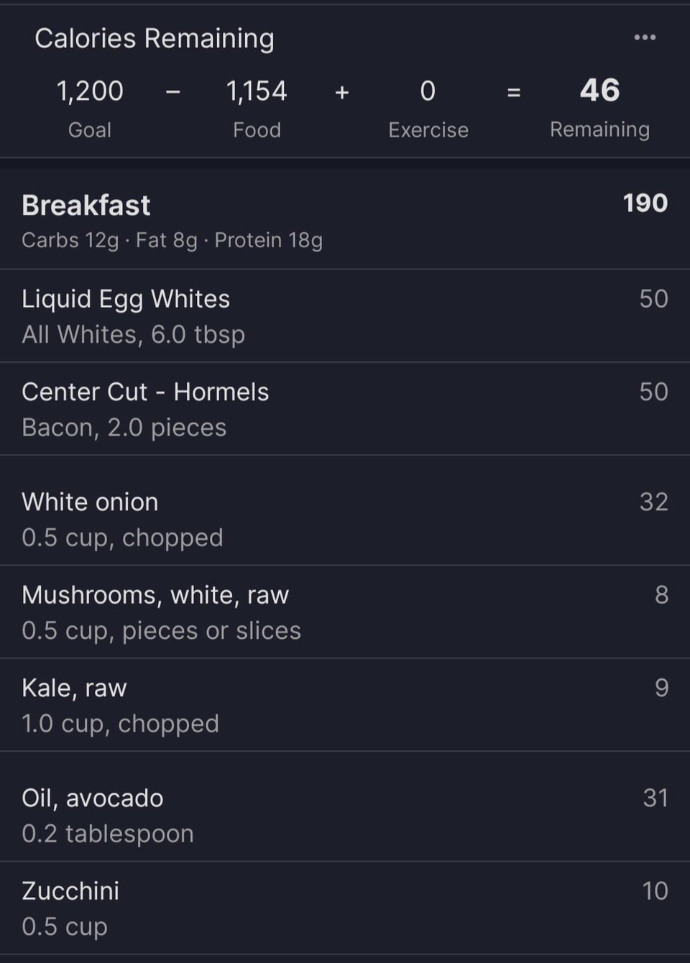Tap the 1,154 Food calories value
Screen dimensions: 690x963
click(x=257, y=91)
